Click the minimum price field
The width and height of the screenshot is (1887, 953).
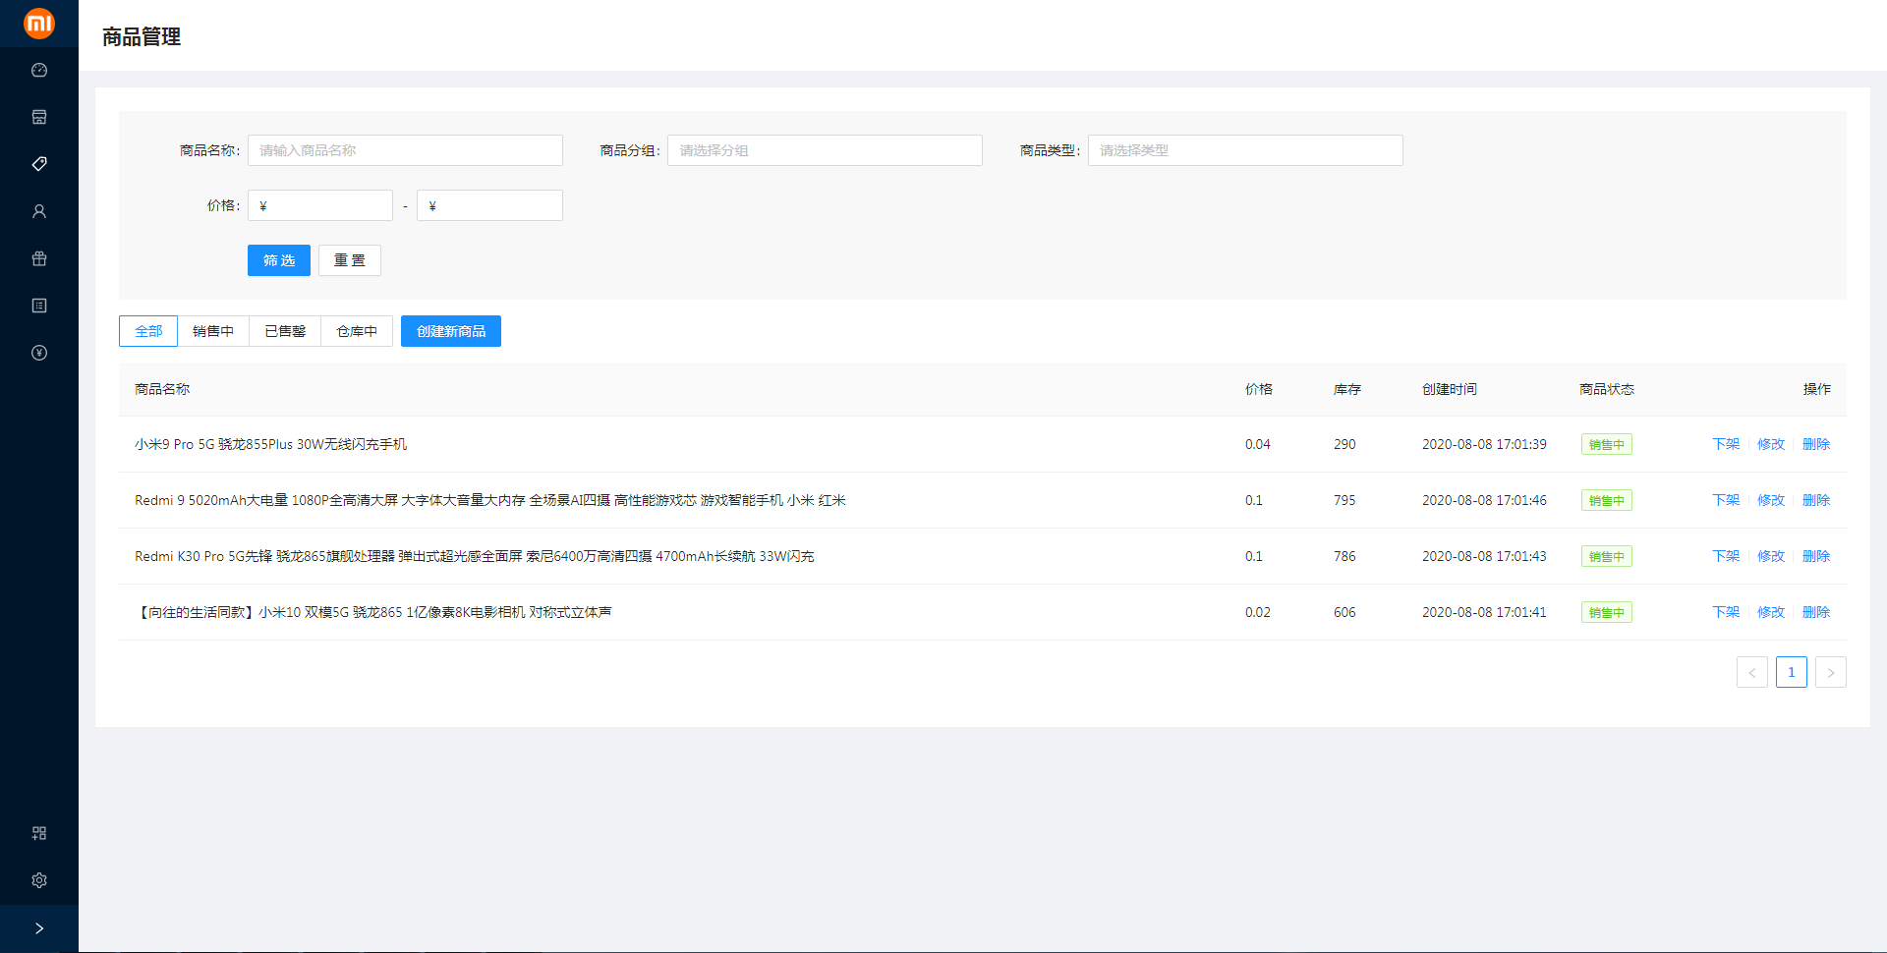coord(320,205)
